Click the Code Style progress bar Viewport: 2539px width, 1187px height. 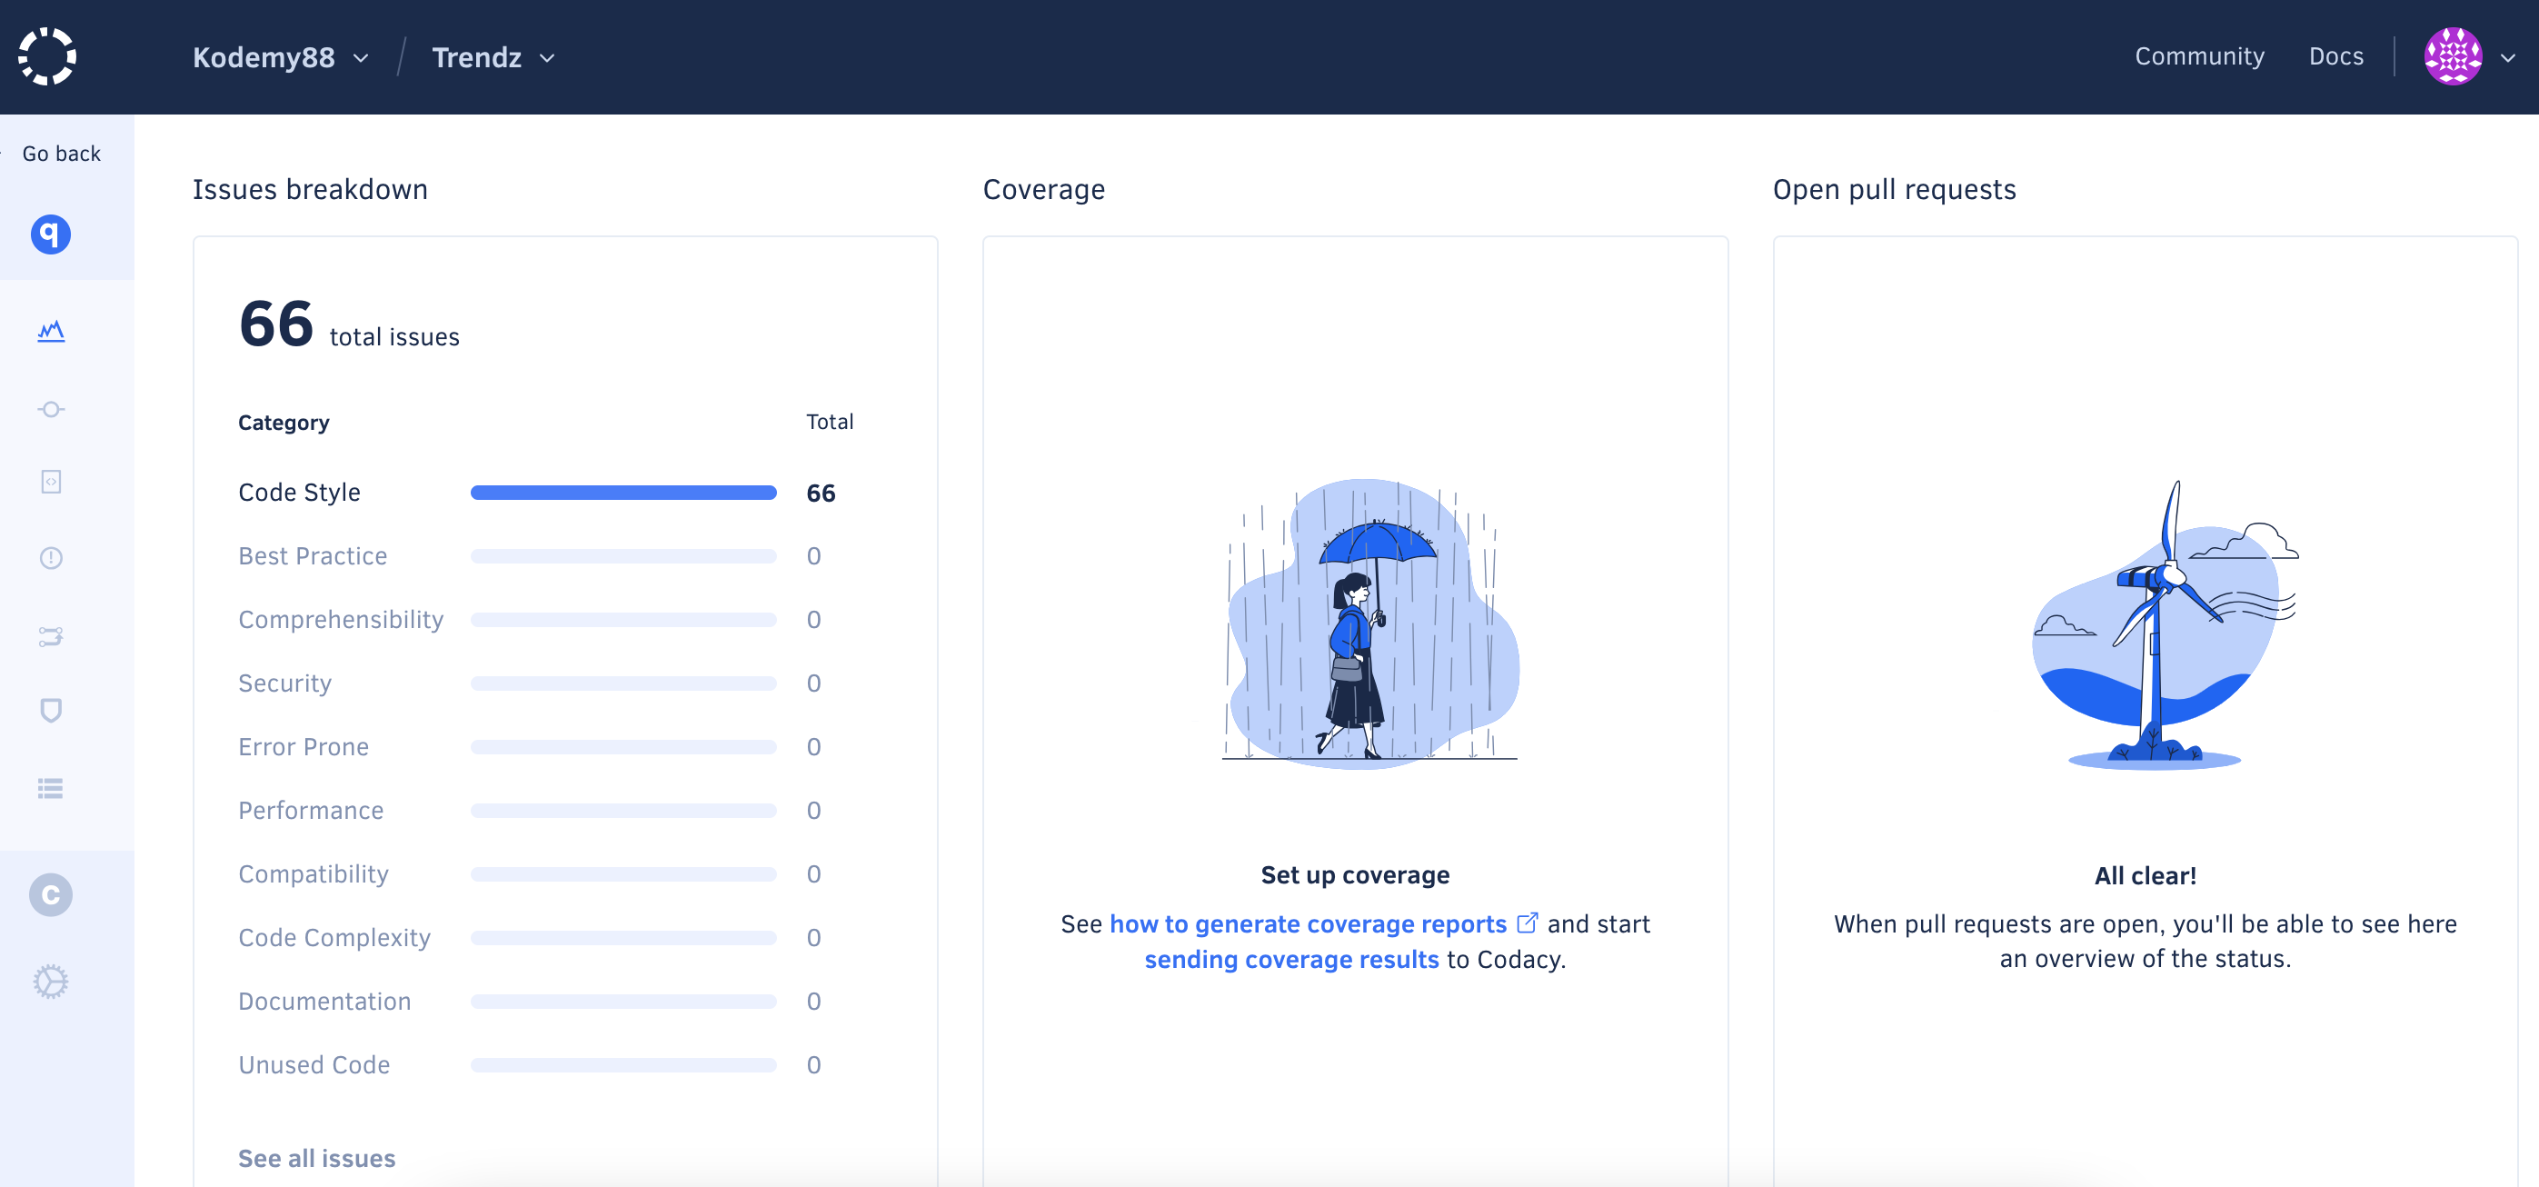coord(622,492)
